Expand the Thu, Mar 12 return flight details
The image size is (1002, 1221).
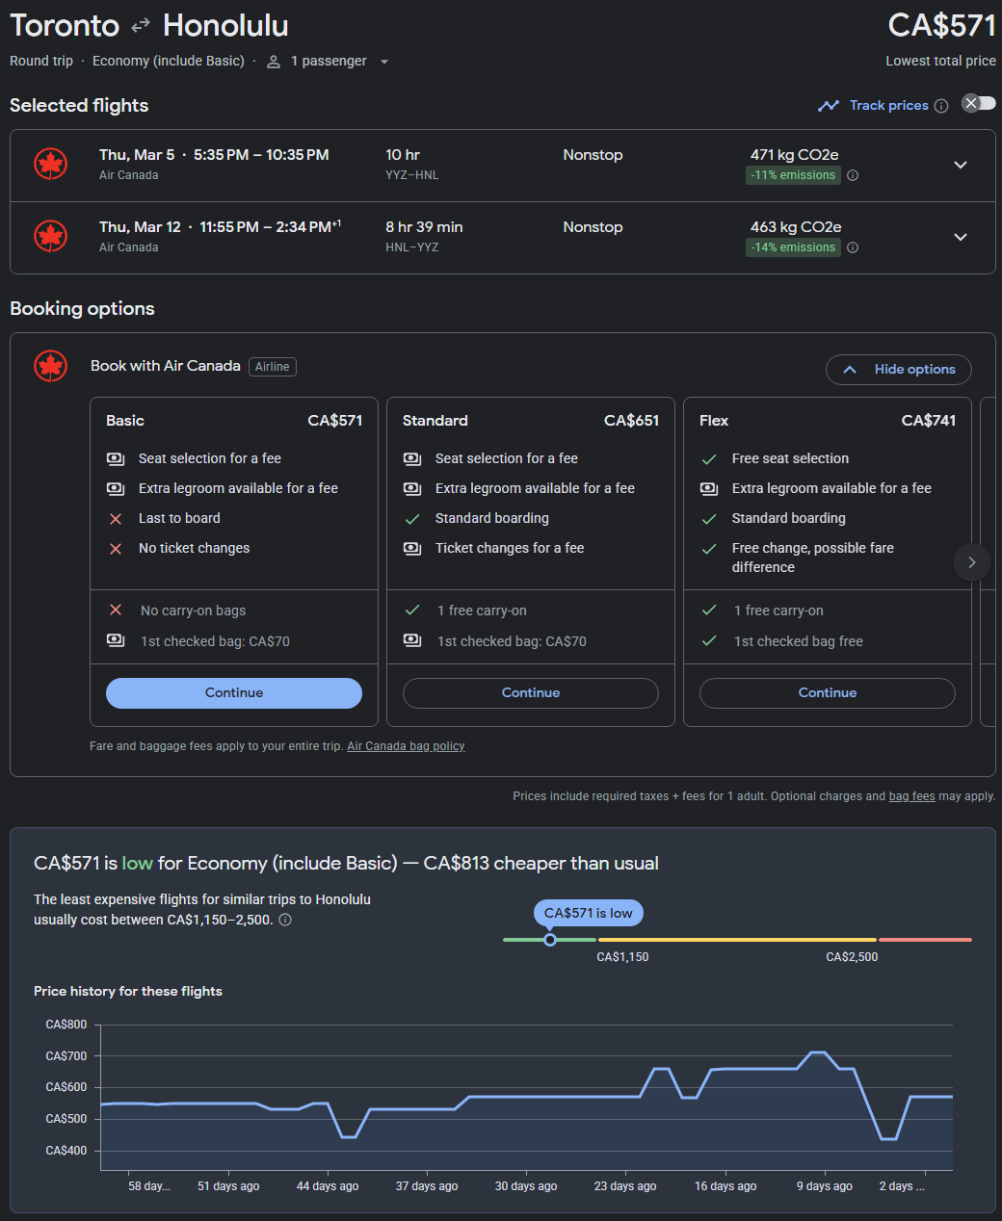(960, 237)
